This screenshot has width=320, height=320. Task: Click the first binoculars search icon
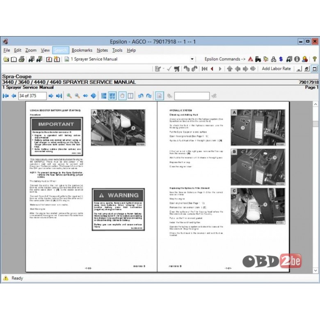32,59
